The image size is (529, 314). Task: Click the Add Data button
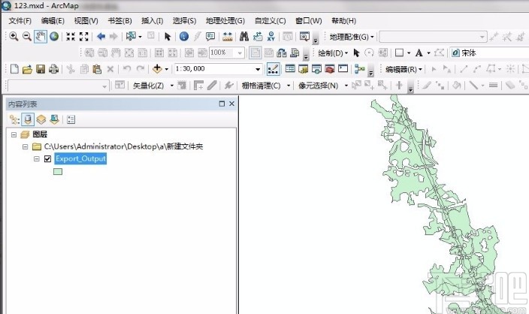(157, 69)
